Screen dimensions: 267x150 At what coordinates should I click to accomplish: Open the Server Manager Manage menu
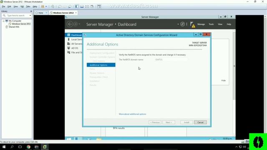[x=201, y=24]
